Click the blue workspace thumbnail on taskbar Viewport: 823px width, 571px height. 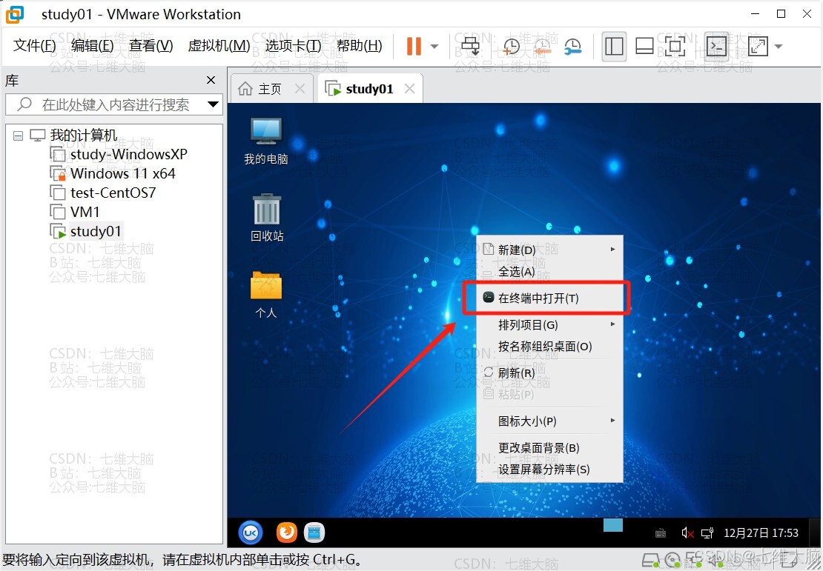click(x=613, y=525)
